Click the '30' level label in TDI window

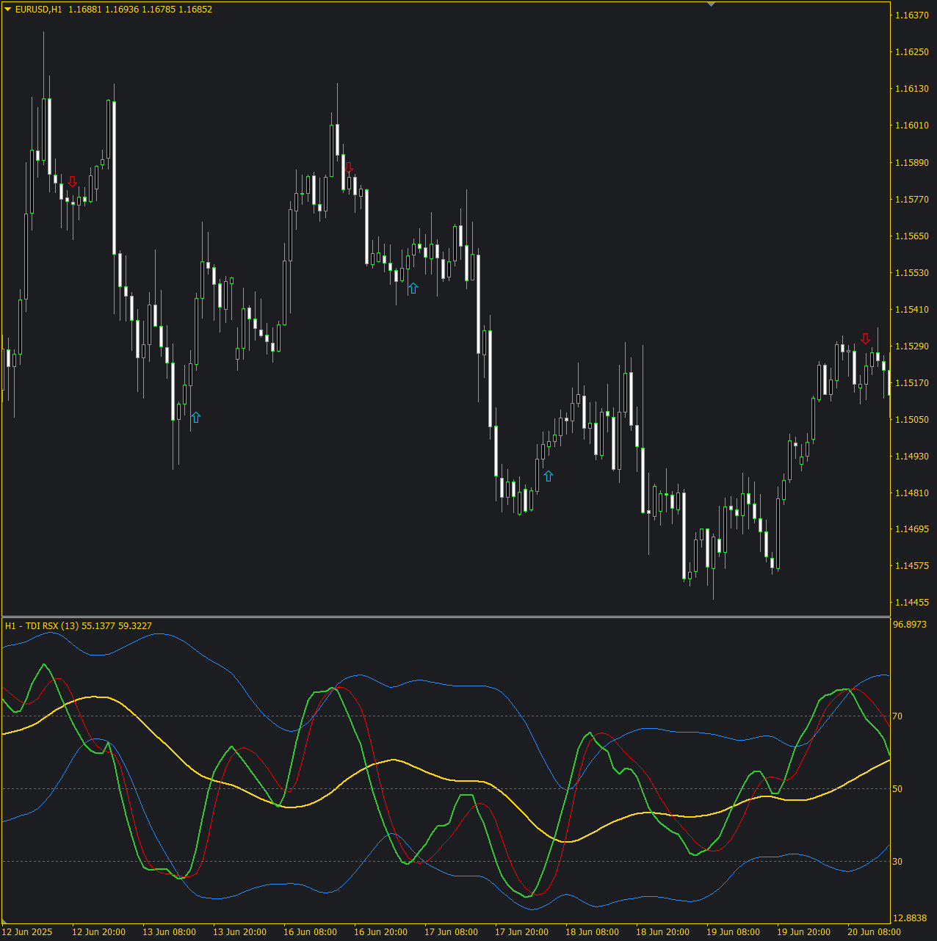pyautogui.click(x=897, y=861)
